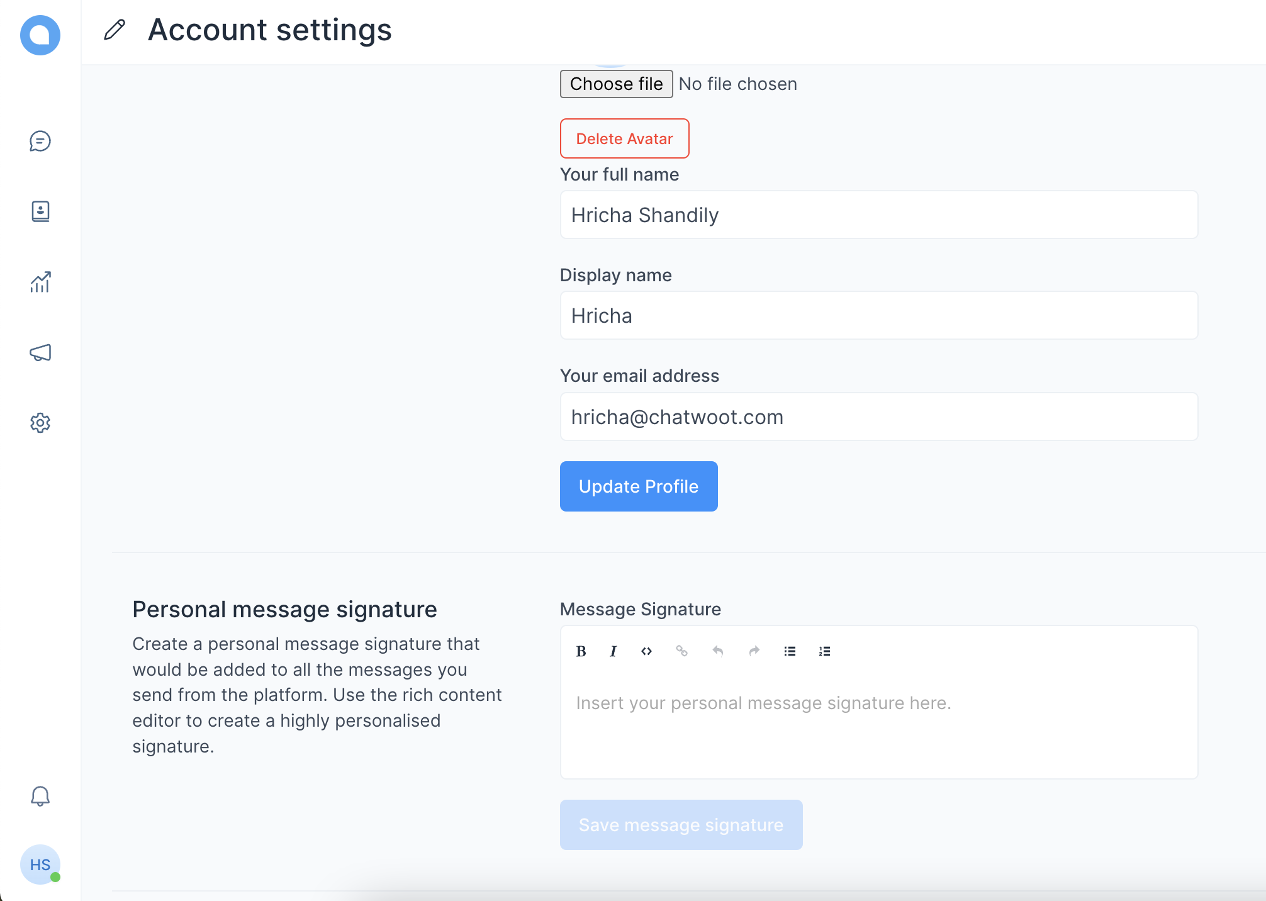
Task: Insert bulleted list in signature
Action: (x=790, y=651)
